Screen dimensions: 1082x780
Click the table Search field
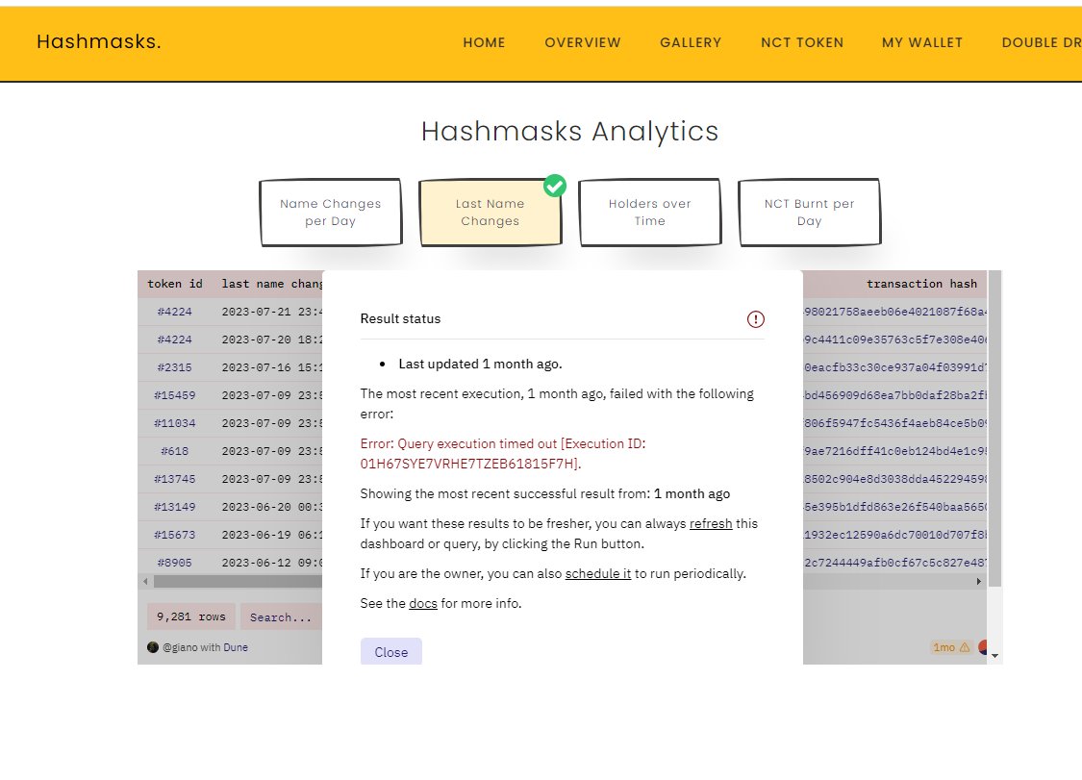click(x=281, y=616)
